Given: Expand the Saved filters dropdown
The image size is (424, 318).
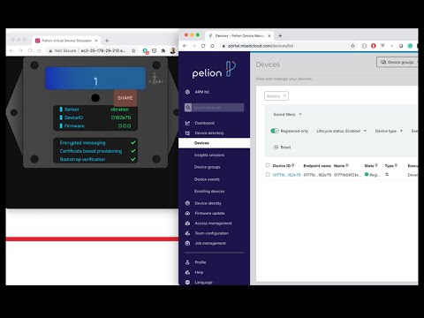Looking at the screenshot, I should tap(287, 114).
